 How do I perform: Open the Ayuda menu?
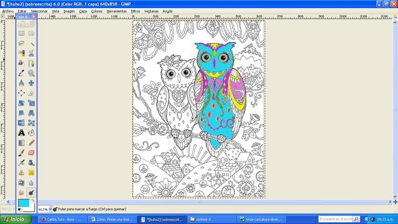[167, 11]
